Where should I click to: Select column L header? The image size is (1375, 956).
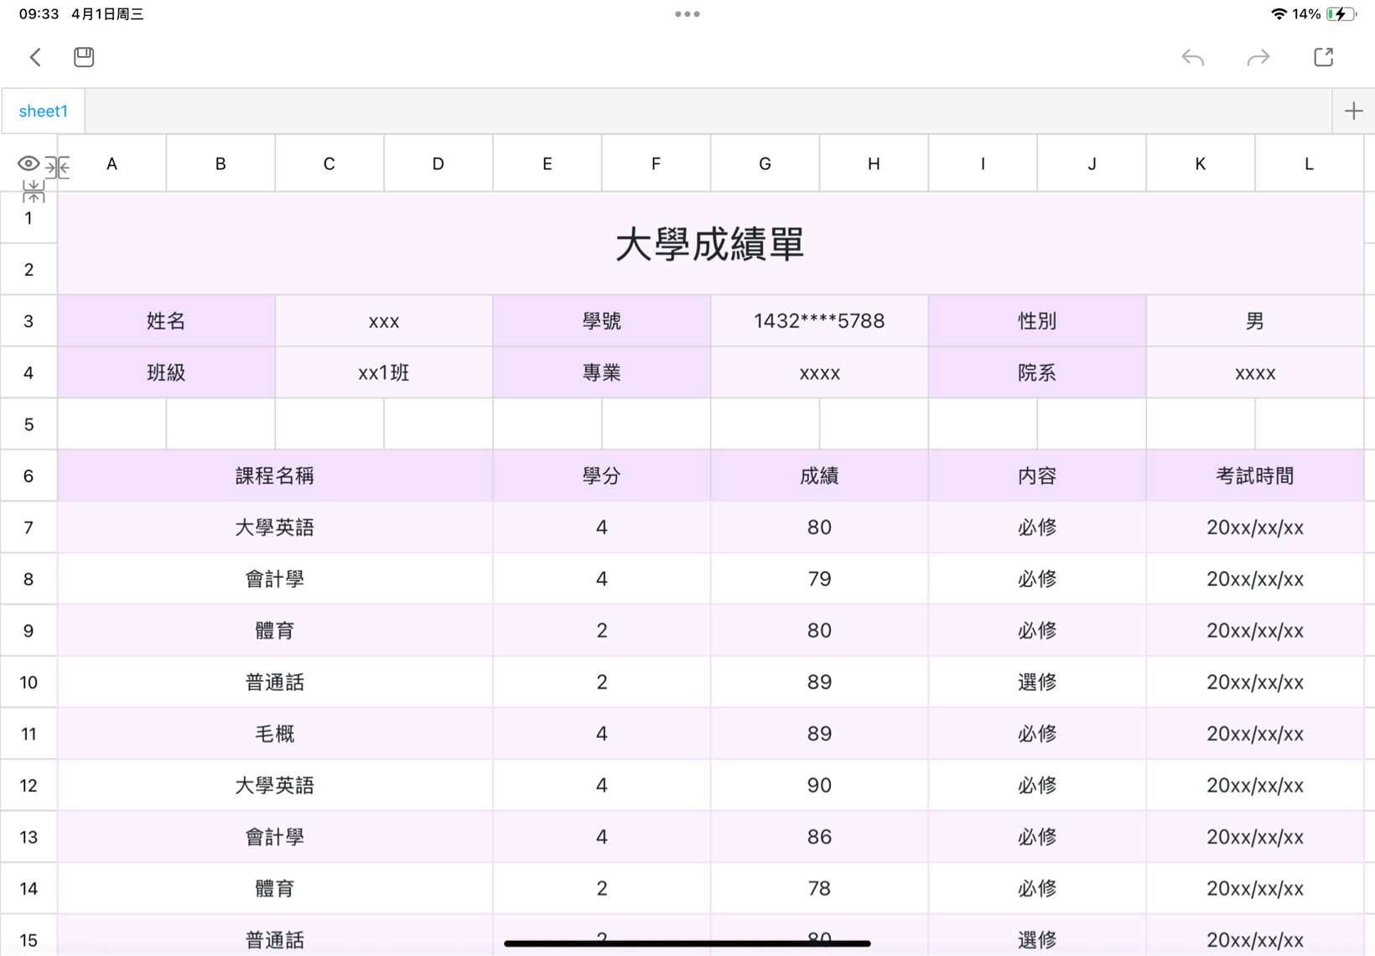(x=1309, y=164)
